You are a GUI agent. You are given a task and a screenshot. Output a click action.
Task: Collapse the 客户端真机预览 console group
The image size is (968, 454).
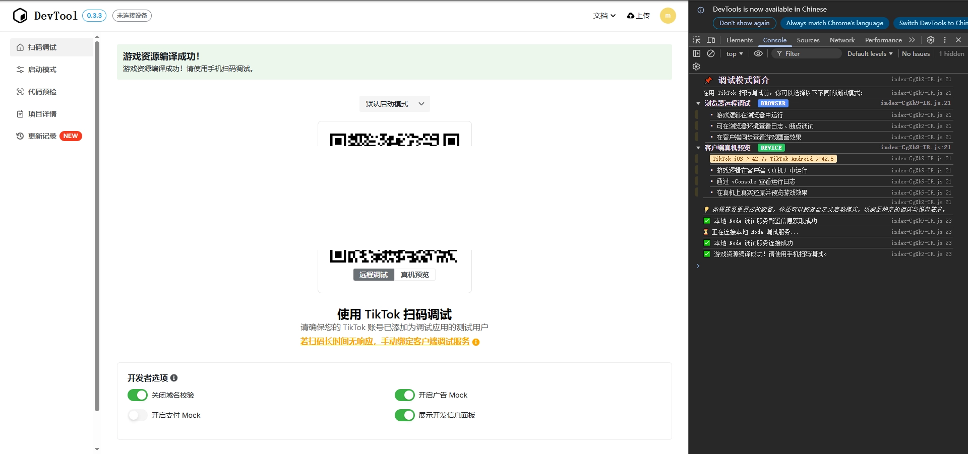[x=698, y=148]
